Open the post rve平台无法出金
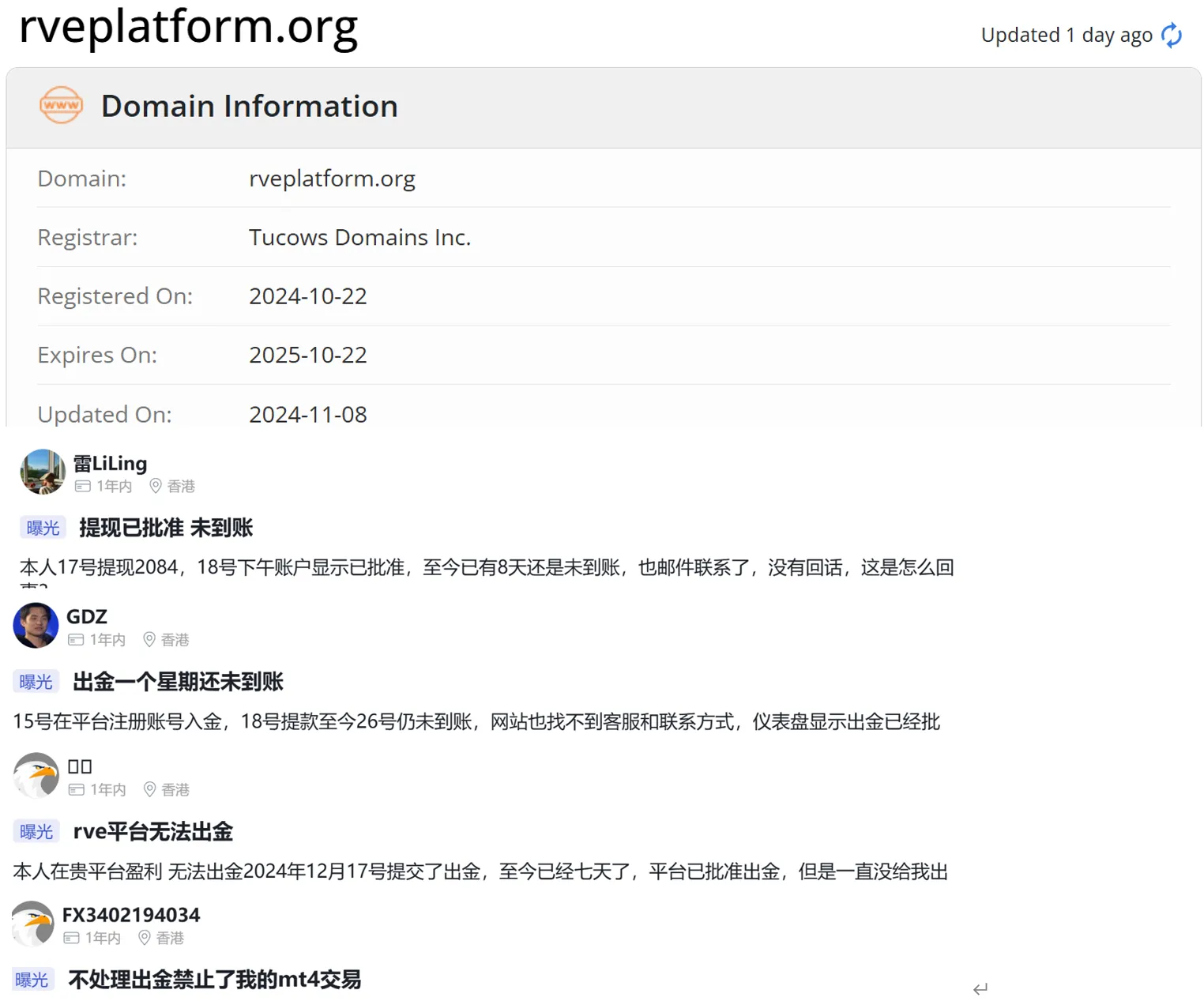The width and height of the screenshot is (1204, 1001). click(153, 832)
